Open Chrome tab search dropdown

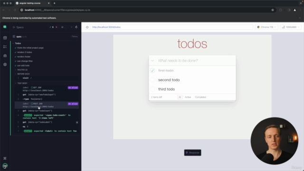tap(301, 3)
